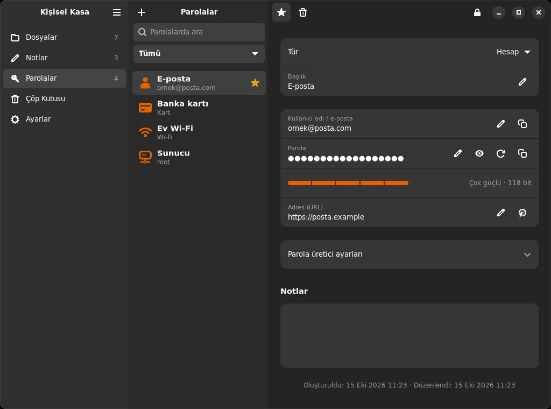
Task: Select the Banka kartı entry
Action: coord(199,108)
